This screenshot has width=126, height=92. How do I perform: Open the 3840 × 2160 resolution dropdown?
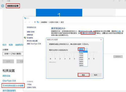pos(13,54)
